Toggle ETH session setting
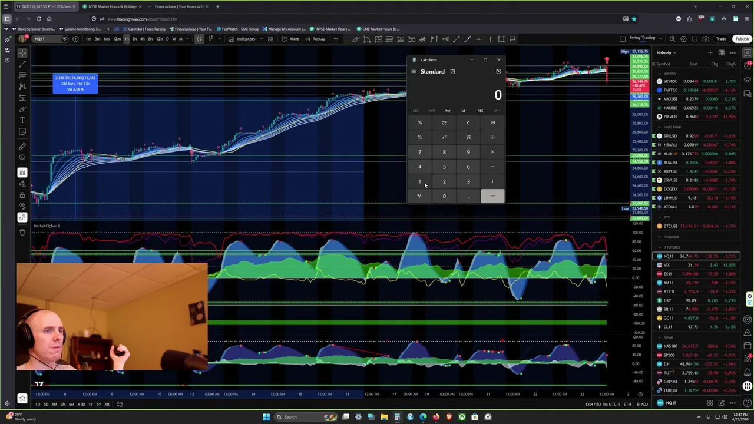Image resolution: width=754 pixels, height=424 pixels. tap(627, 404)
